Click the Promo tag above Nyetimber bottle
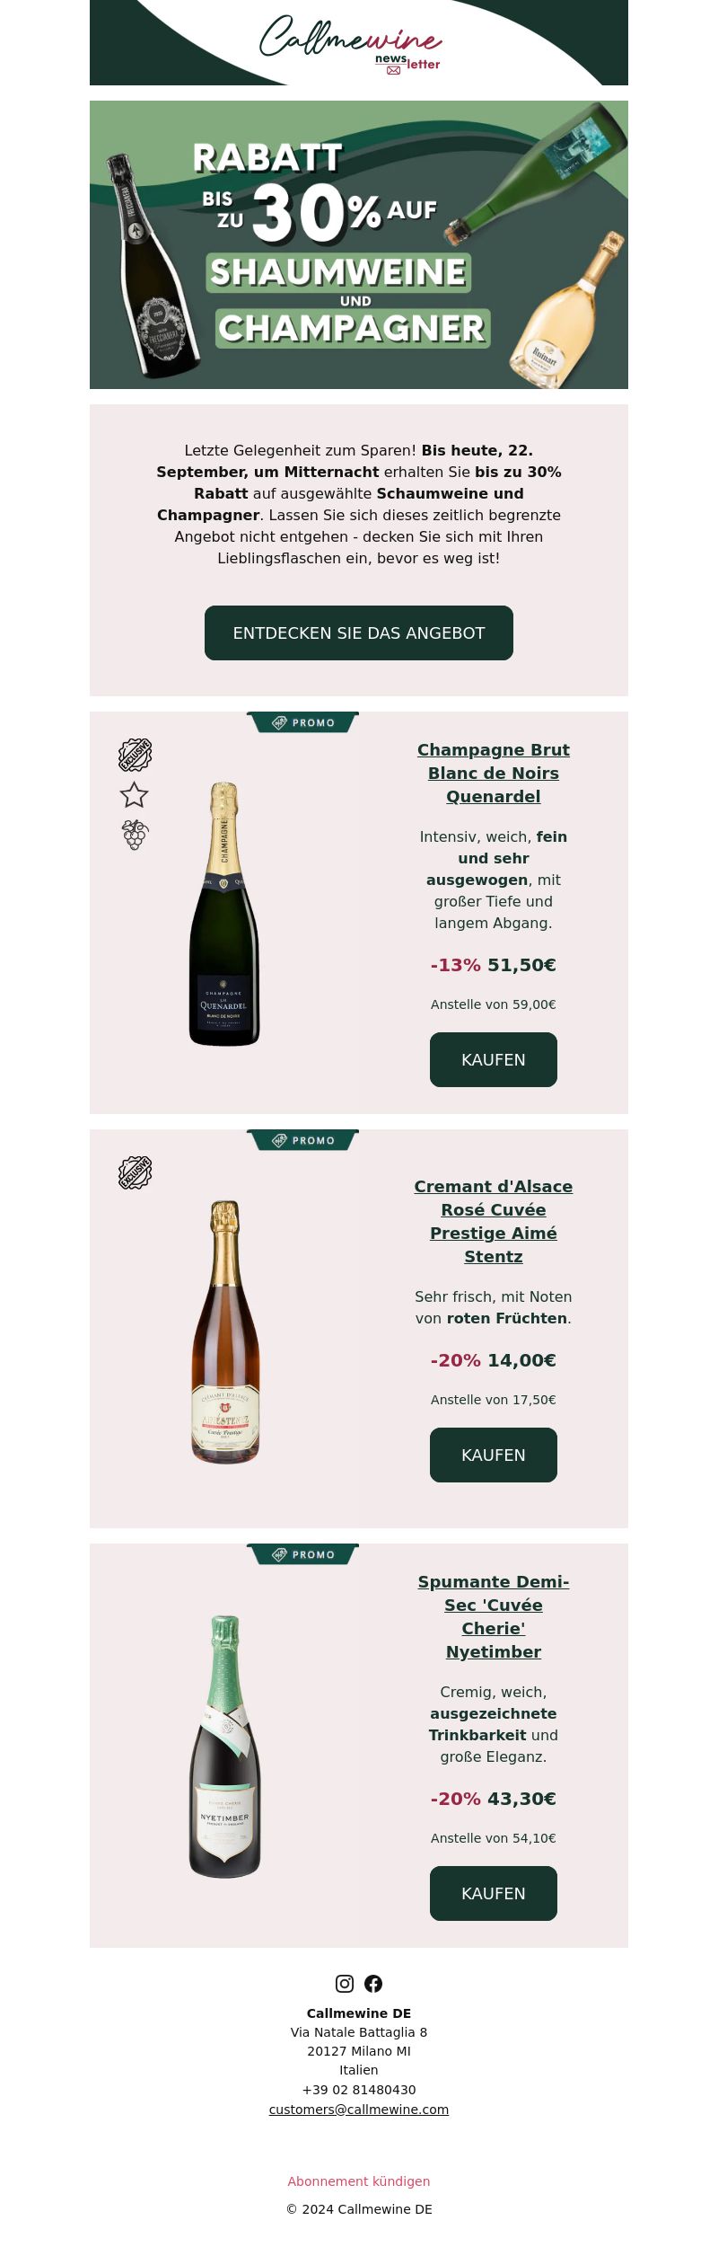 302,1554
